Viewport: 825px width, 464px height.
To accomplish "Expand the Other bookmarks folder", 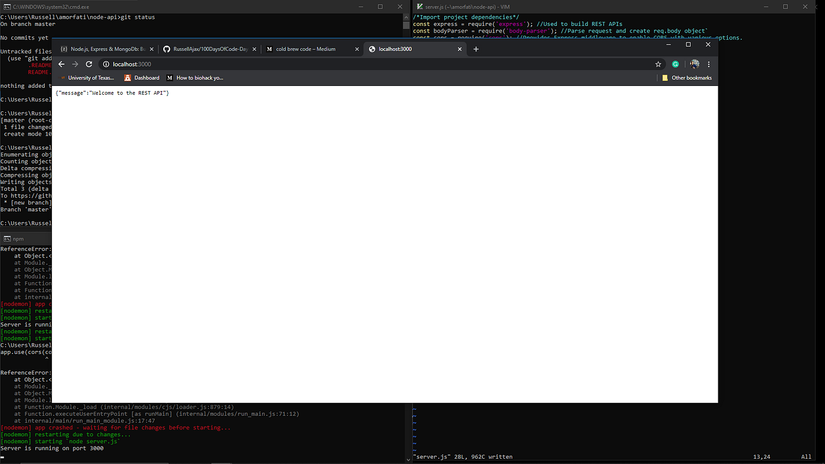I will click(687, 77).
